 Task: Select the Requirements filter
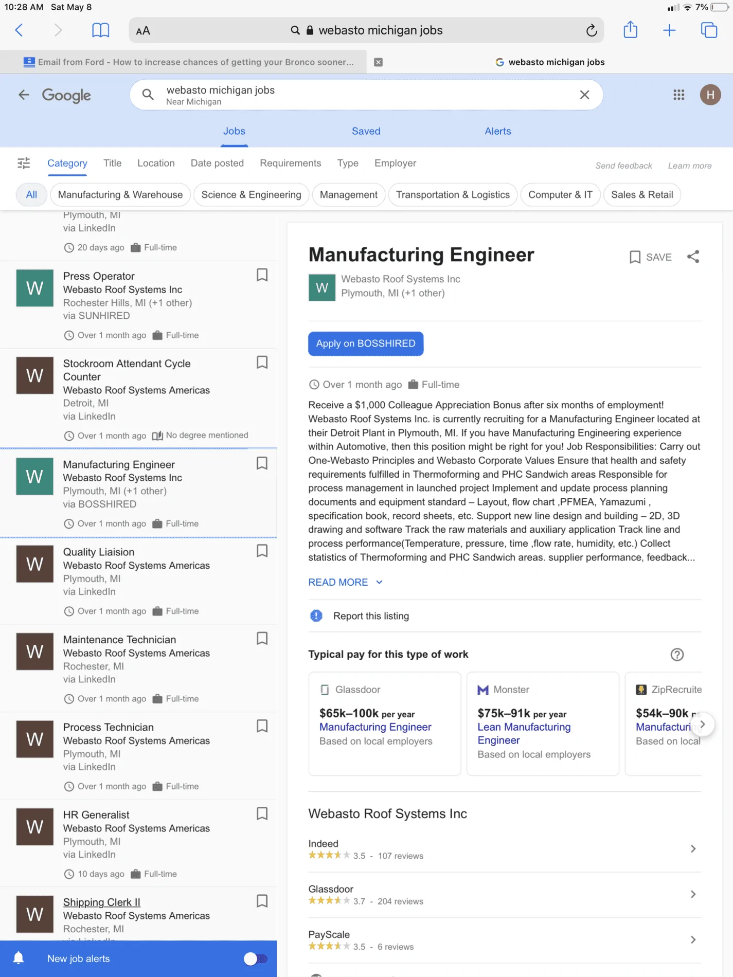click(291, 163)
